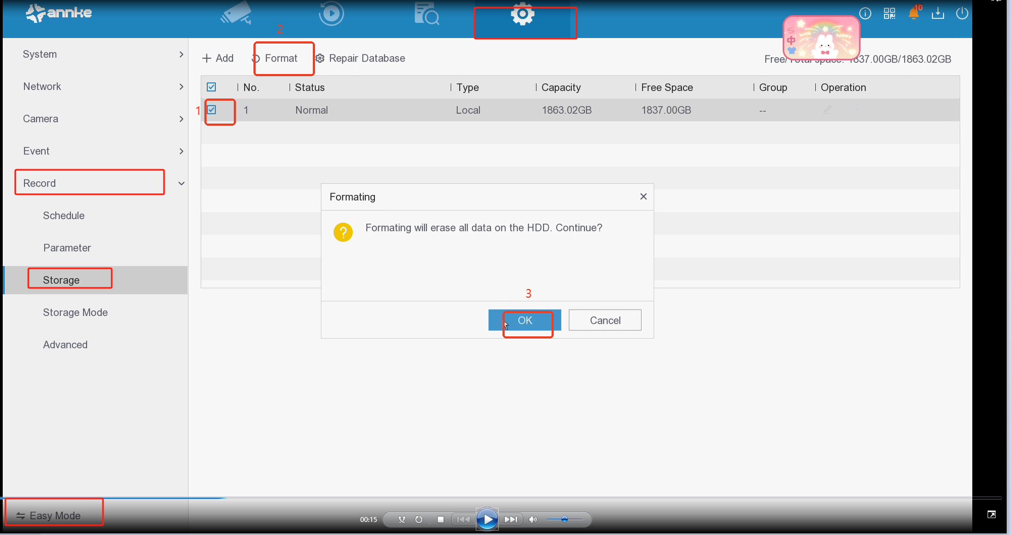Click the settings gear icon
The image size is (1011, 535).
[522, 15]
